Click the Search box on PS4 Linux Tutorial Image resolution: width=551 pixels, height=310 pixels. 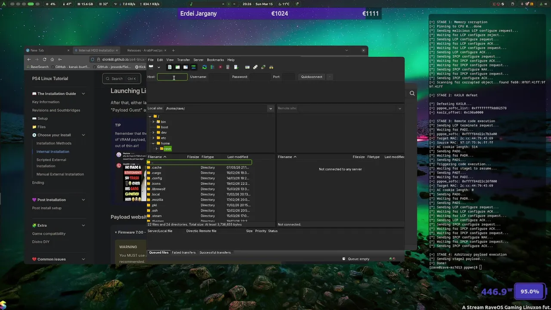(x=121, y=78)
